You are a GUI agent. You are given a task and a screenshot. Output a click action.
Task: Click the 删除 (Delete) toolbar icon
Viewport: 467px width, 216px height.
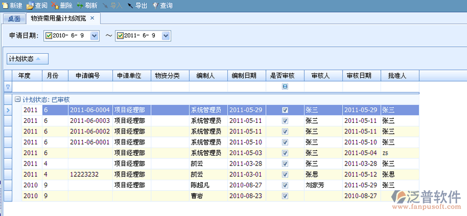tap(55, 5)
